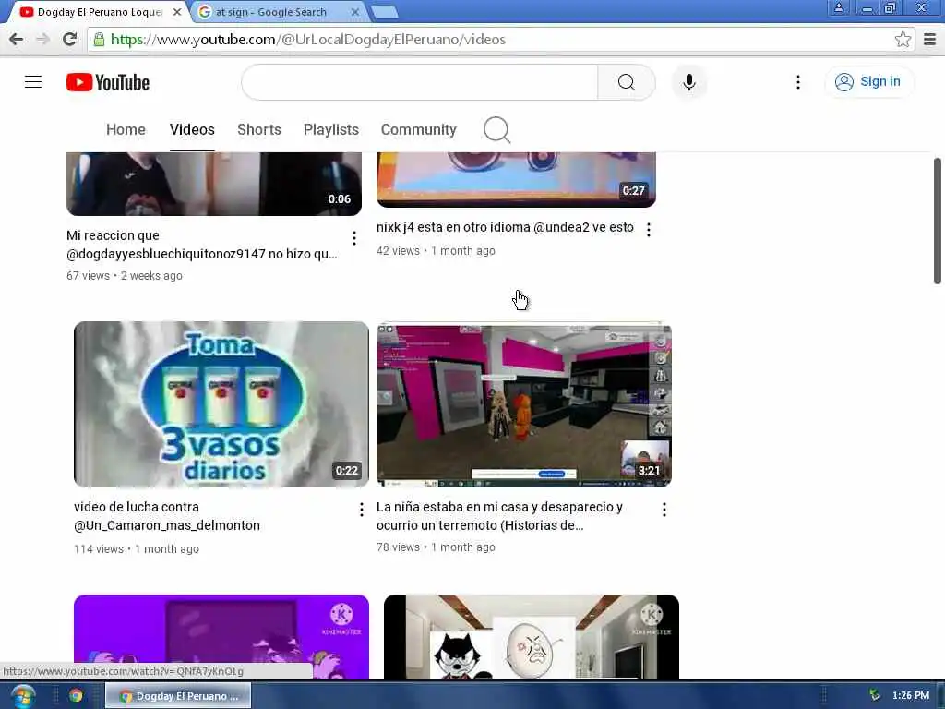This screenshot has width=945, height=709.
Task: Open cat and egg face thumbnail
Action: coord(531,637)
